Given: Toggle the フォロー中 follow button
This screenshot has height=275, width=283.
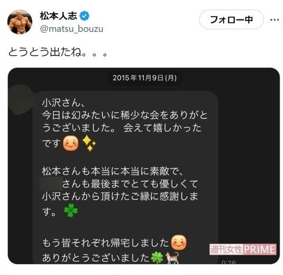Looking at the screenshot, I should click(231, 19).
